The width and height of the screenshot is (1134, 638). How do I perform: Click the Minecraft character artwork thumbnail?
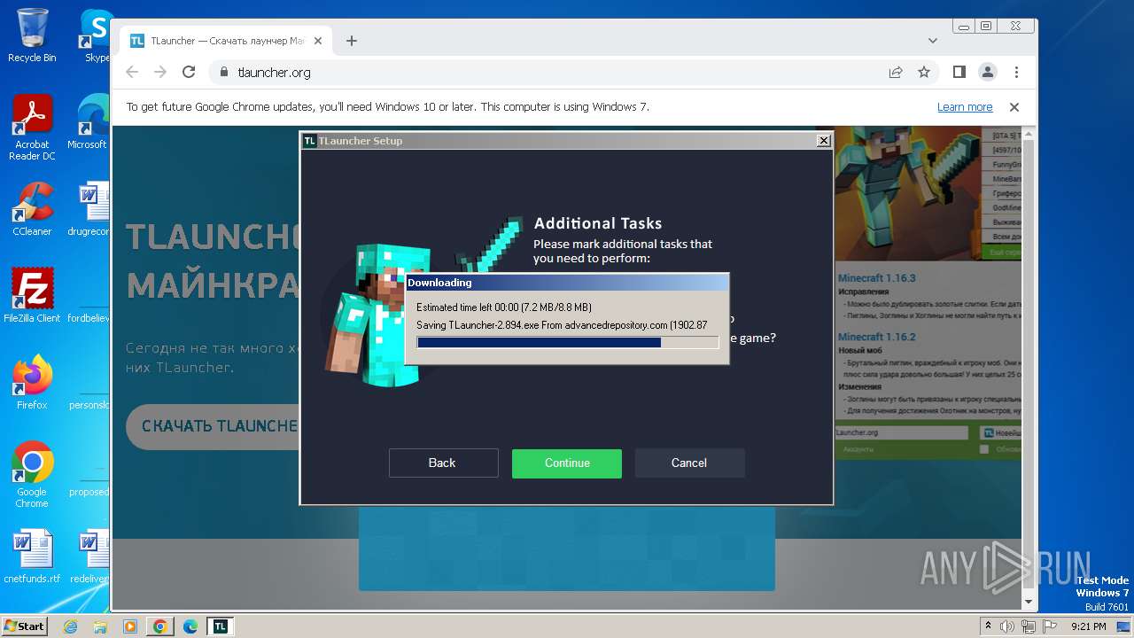[x=910, y=191]
